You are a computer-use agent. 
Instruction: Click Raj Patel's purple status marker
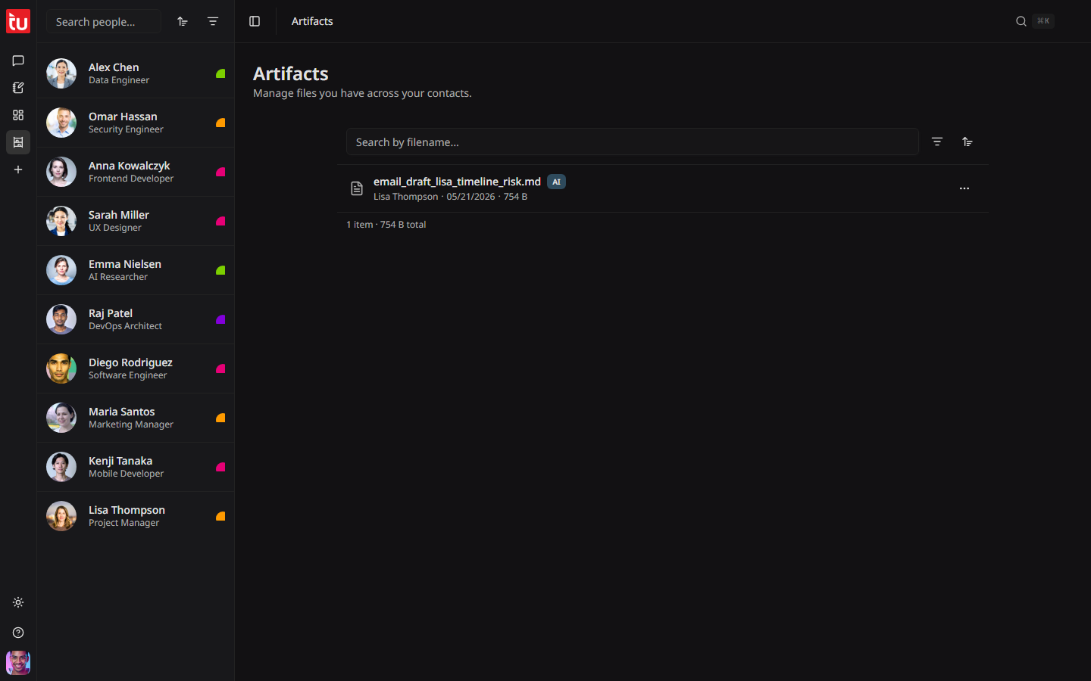tap(220, 319)
